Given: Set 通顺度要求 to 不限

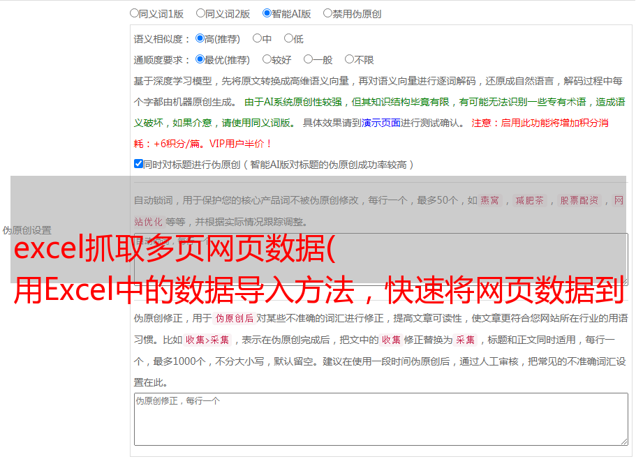Looking at the screenshot, I should (349, 59).
